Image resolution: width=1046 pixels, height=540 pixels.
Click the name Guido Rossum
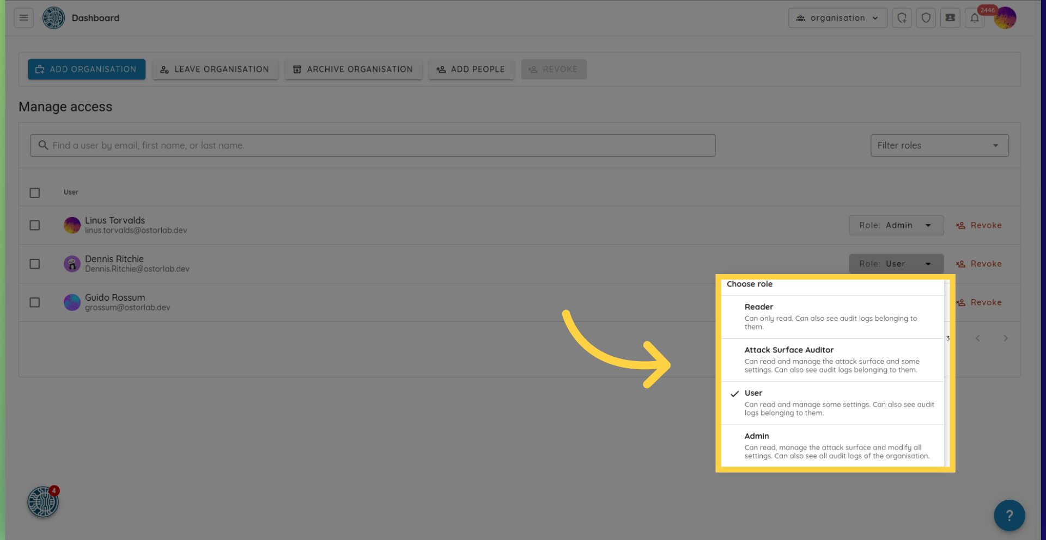pyautogui.click(x=115, y=297)
